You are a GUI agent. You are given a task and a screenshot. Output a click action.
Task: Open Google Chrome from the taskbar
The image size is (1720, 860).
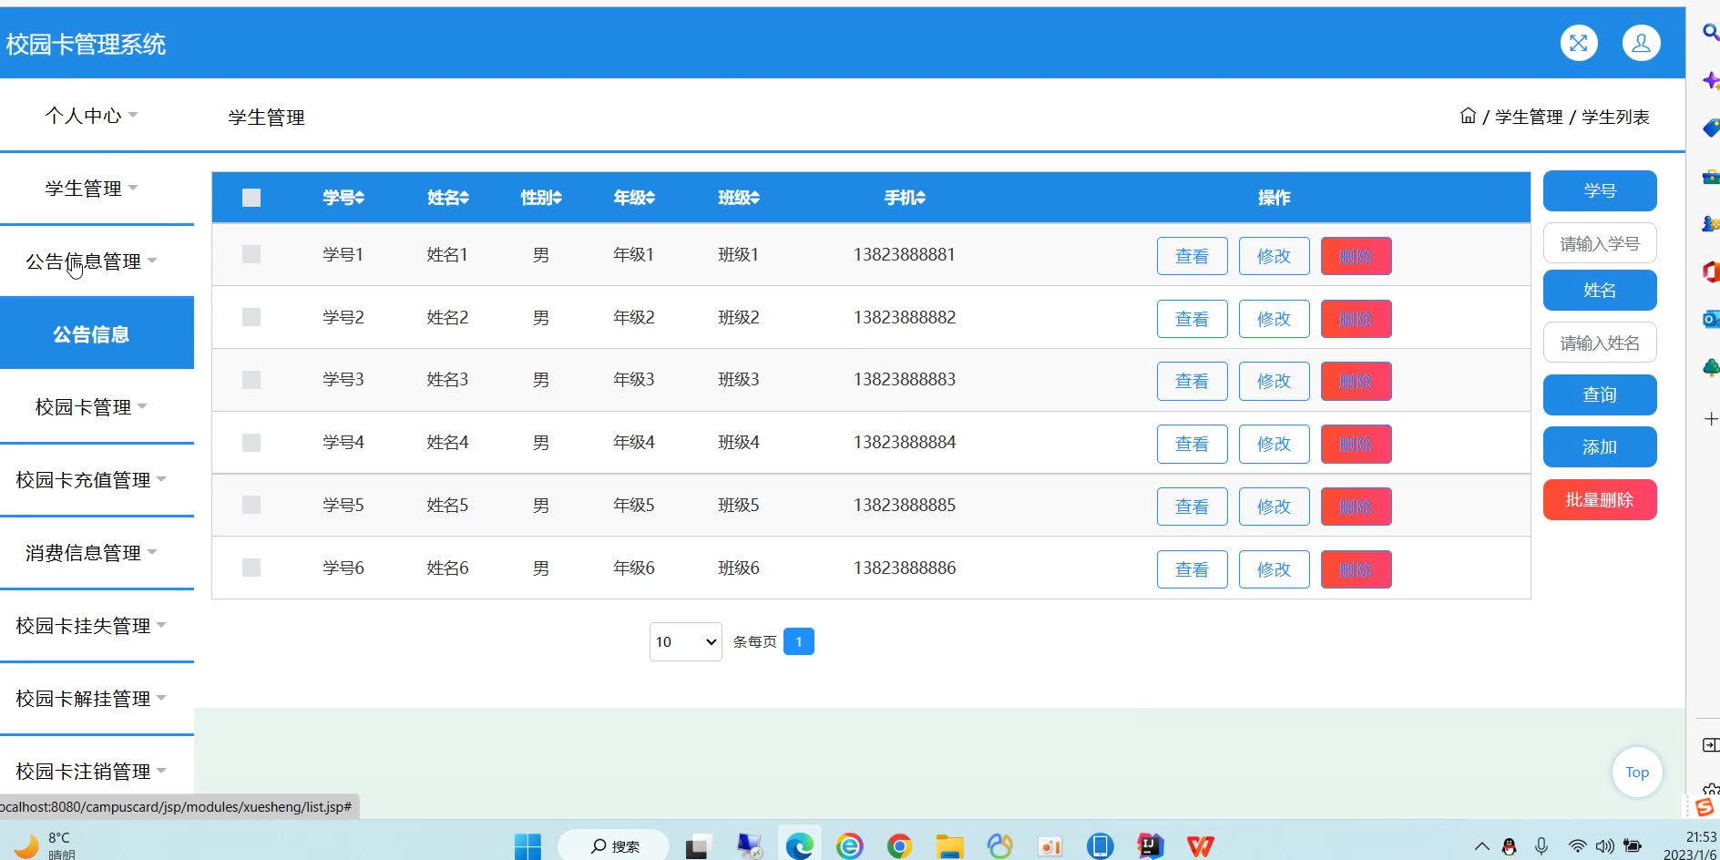coord(899,846)
